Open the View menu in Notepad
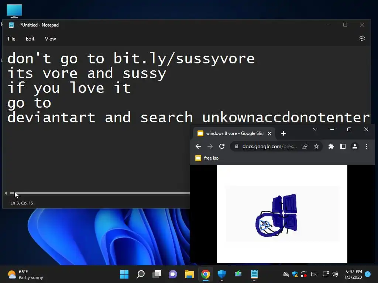 coord(50,39)
